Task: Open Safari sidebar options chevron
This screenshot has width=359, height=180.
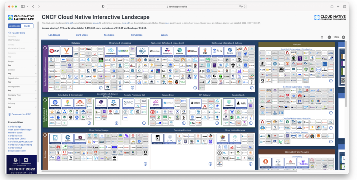Action: 27,7
